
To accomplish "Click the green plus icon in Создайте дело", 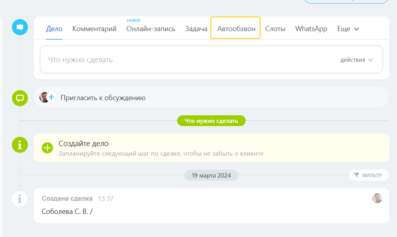I will (x=47, y=147).
